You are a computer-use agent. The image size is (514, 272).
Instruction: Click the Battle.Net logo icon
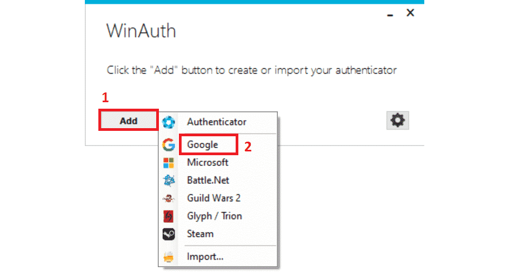[x=169, y=181]
